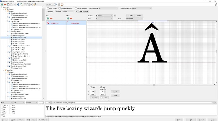Click the orange page icon beside zoom controls
Image resolution: width=218 pixels, height=122 pixels.
coord(62,5)
